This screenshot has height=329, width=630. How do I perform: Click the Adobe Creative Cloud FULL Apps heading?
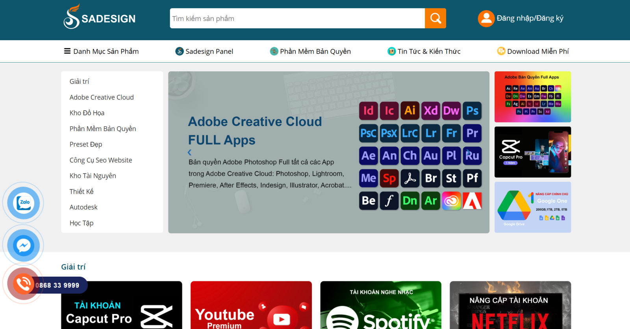pos(255,131)
